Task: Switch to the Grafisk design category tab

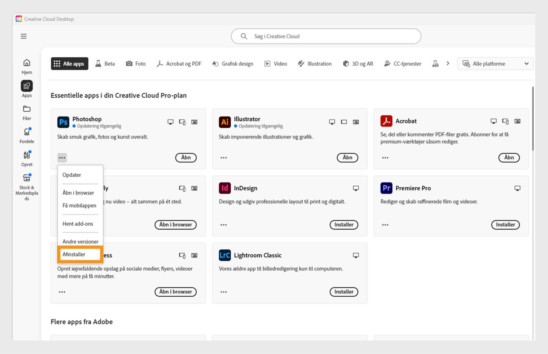Action: [232, 63]
